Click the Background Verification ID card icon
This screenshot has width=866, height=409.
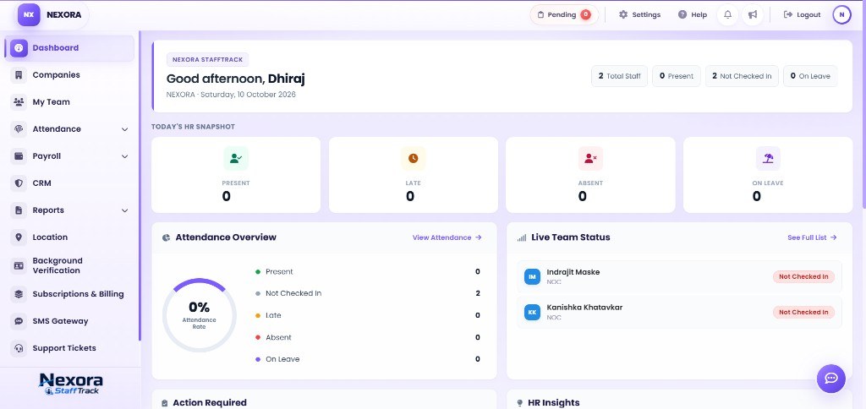point(19,265)
